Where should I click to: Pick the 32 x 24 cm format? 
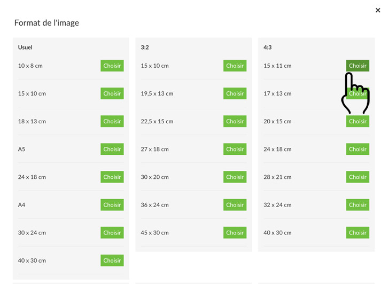click(358, 204)
